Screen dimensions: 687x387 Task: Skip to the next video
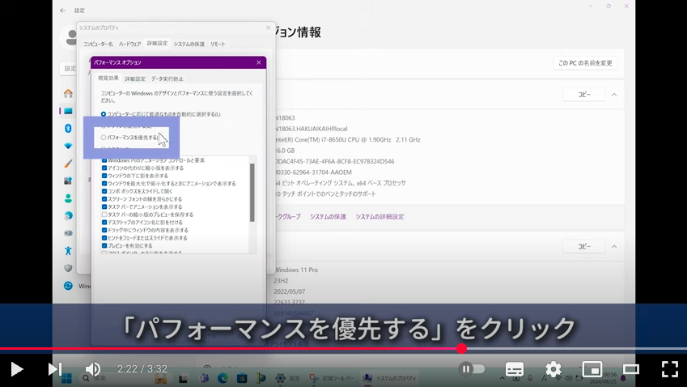tap(55, 369)
